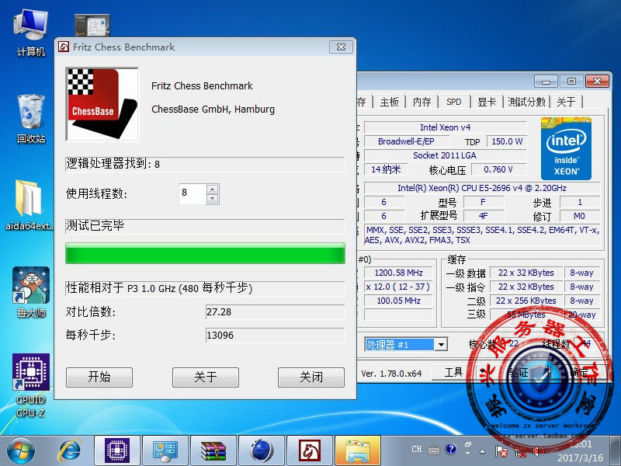This screenshot has width=621, height=466.
Task: Click the Intel inside XEON logo in CPU-Z
Action: 567,149
